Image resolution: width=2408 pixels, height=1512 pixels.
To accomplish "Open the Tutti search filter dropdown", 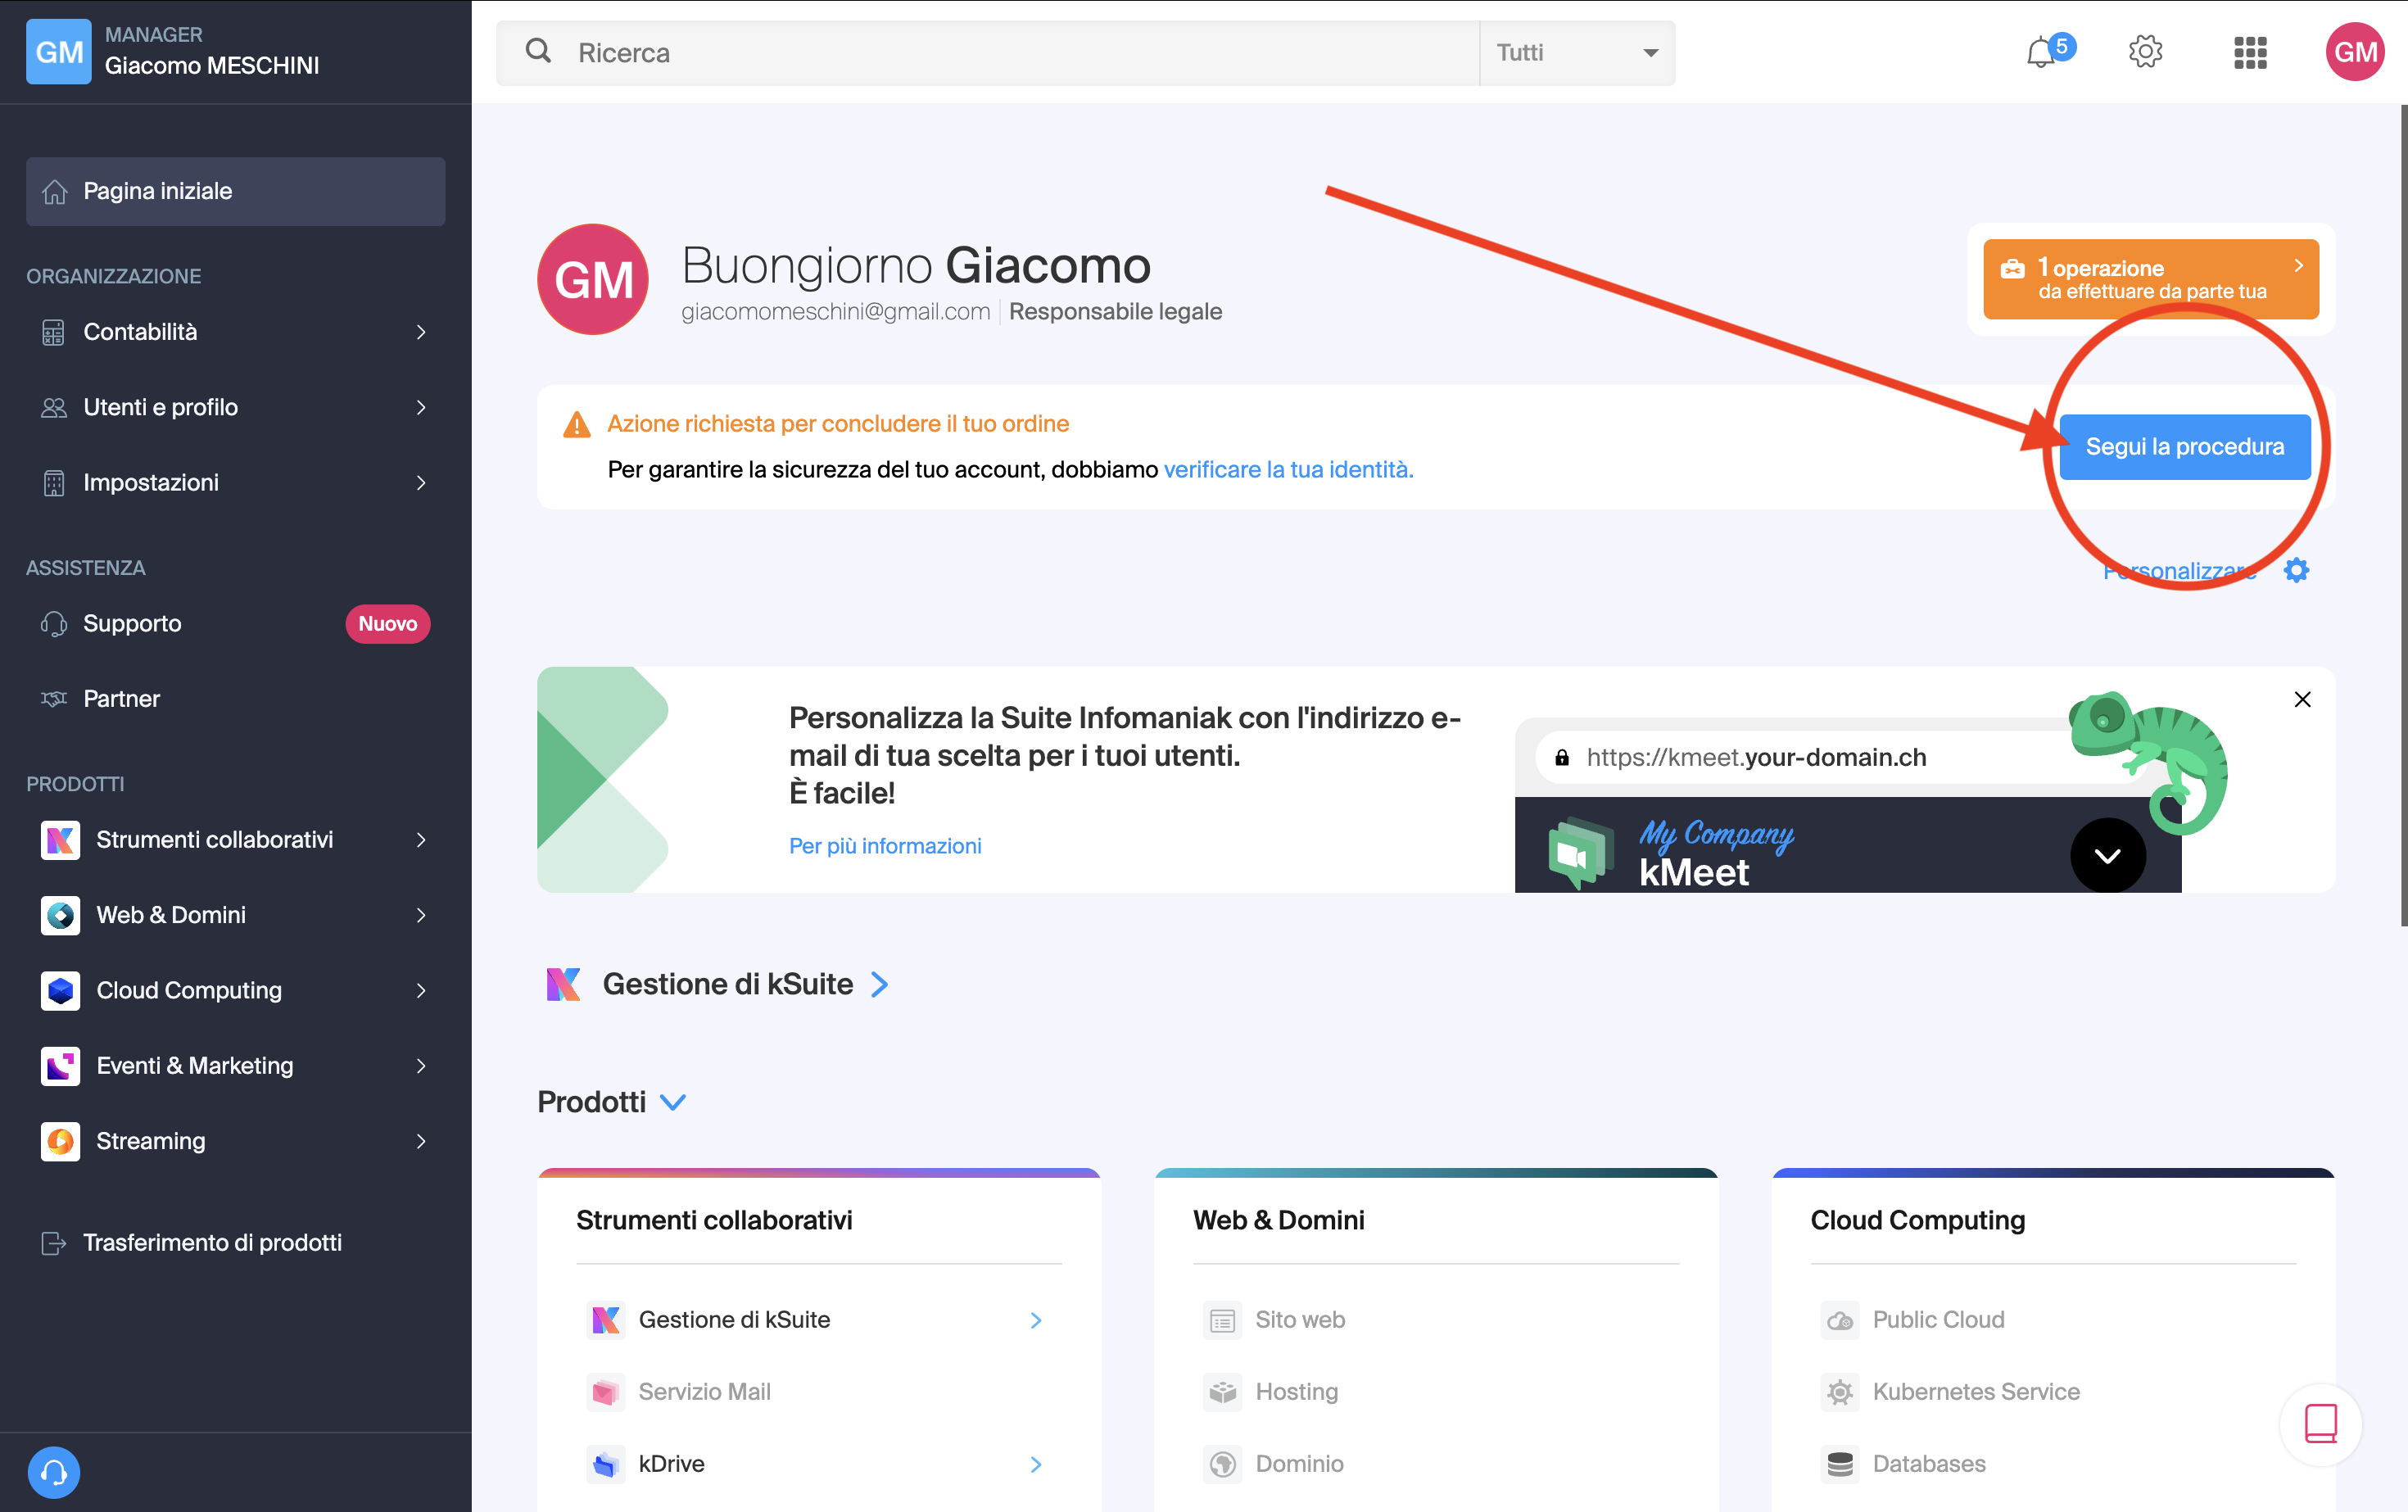I will tap(1577, 52).
